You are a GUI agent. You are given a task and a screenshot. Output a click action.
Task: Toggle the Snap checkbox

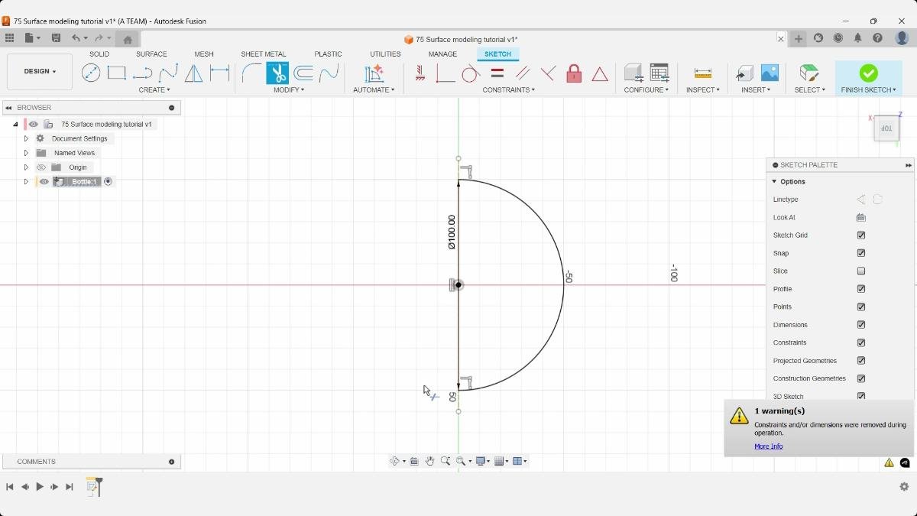(x=861, y=253)
